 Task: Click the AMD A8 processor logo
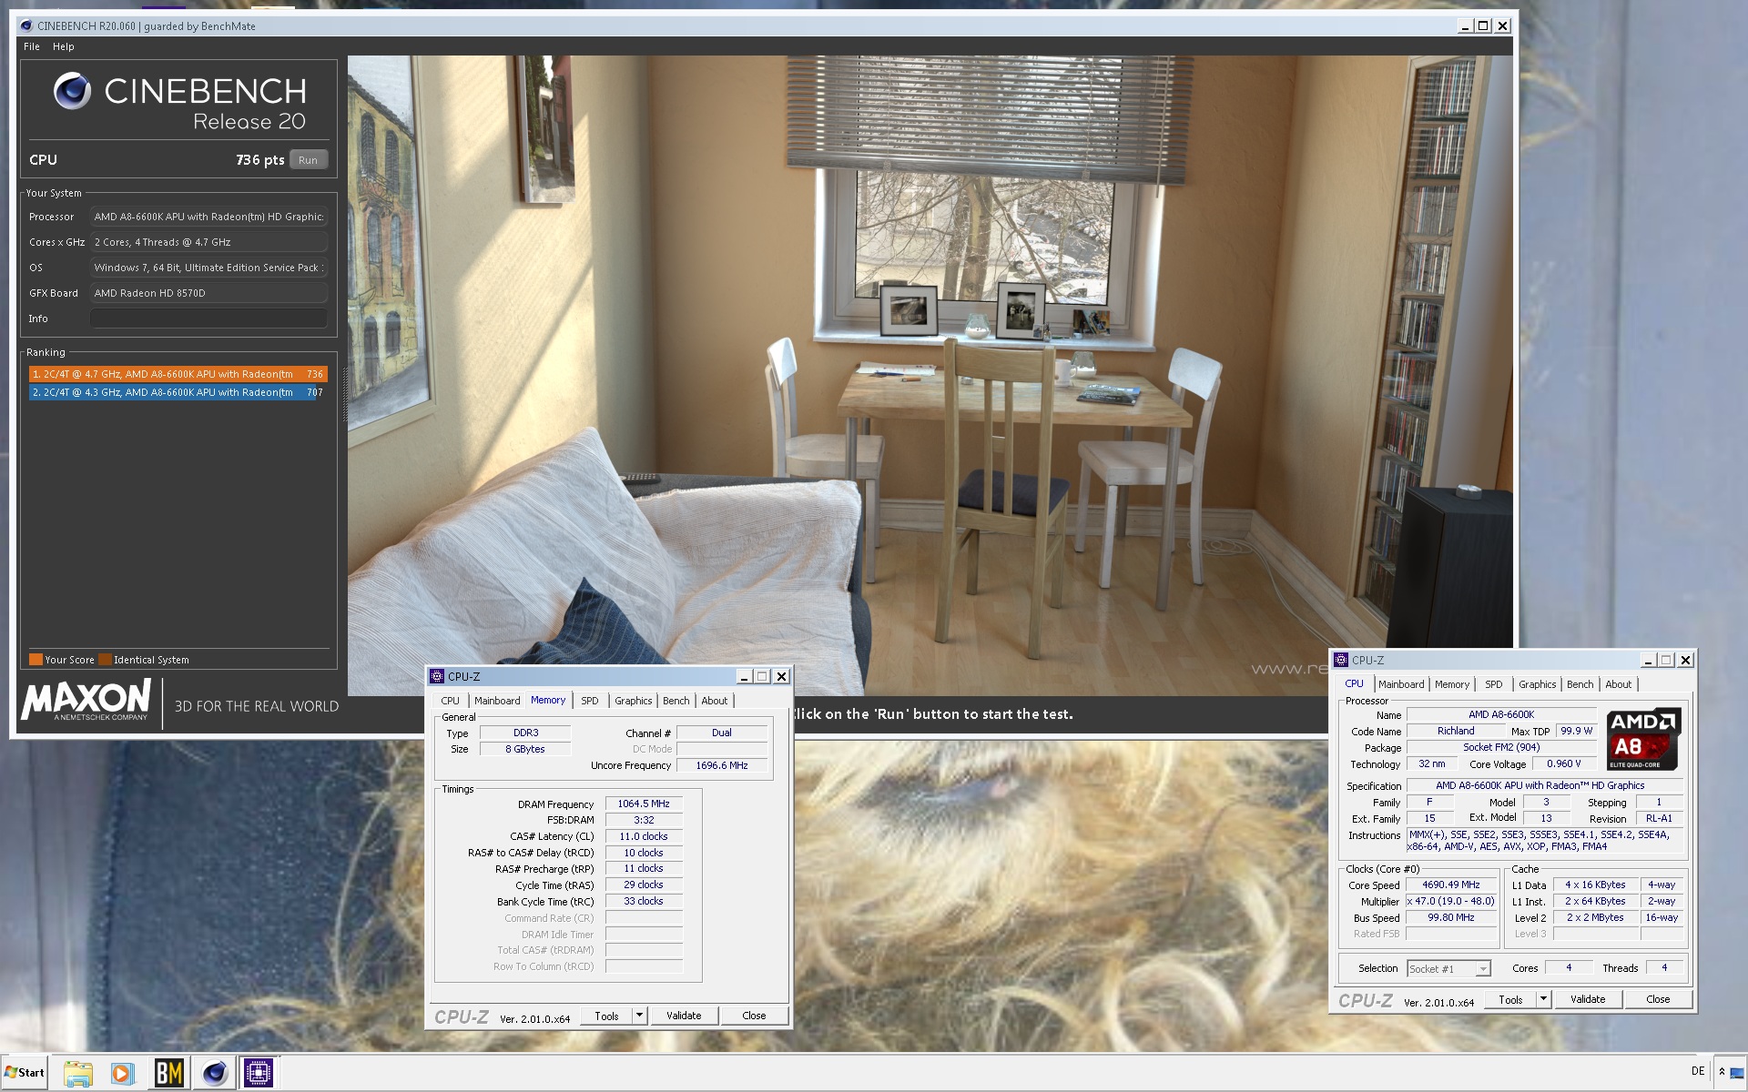1643,739
